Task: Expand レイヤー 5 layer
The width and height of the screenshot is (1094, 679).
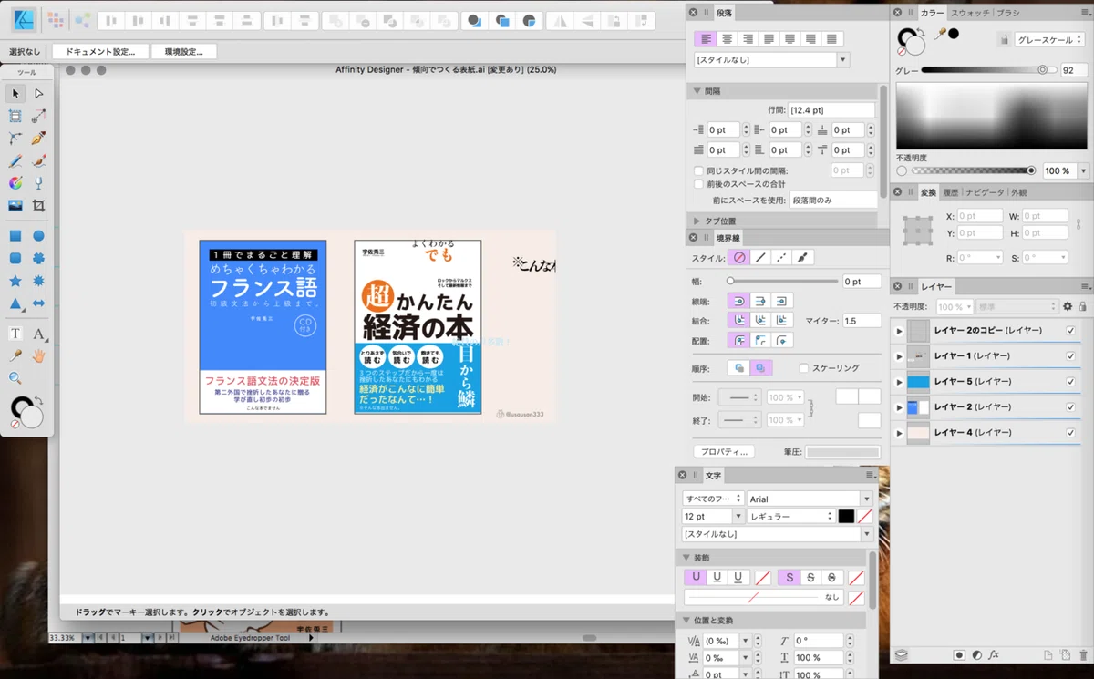Action: (900, 382)
